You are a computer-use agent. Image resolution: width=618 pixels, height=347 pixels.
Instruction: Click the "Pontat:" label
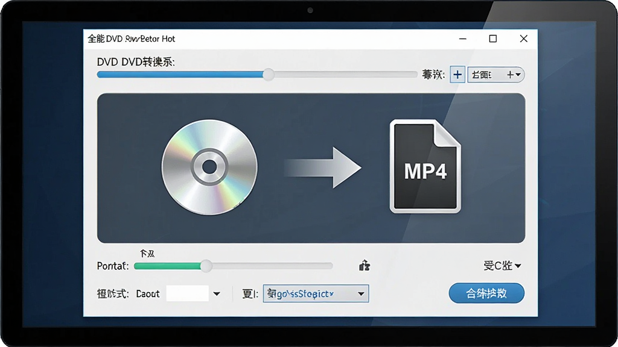[113, 266]
